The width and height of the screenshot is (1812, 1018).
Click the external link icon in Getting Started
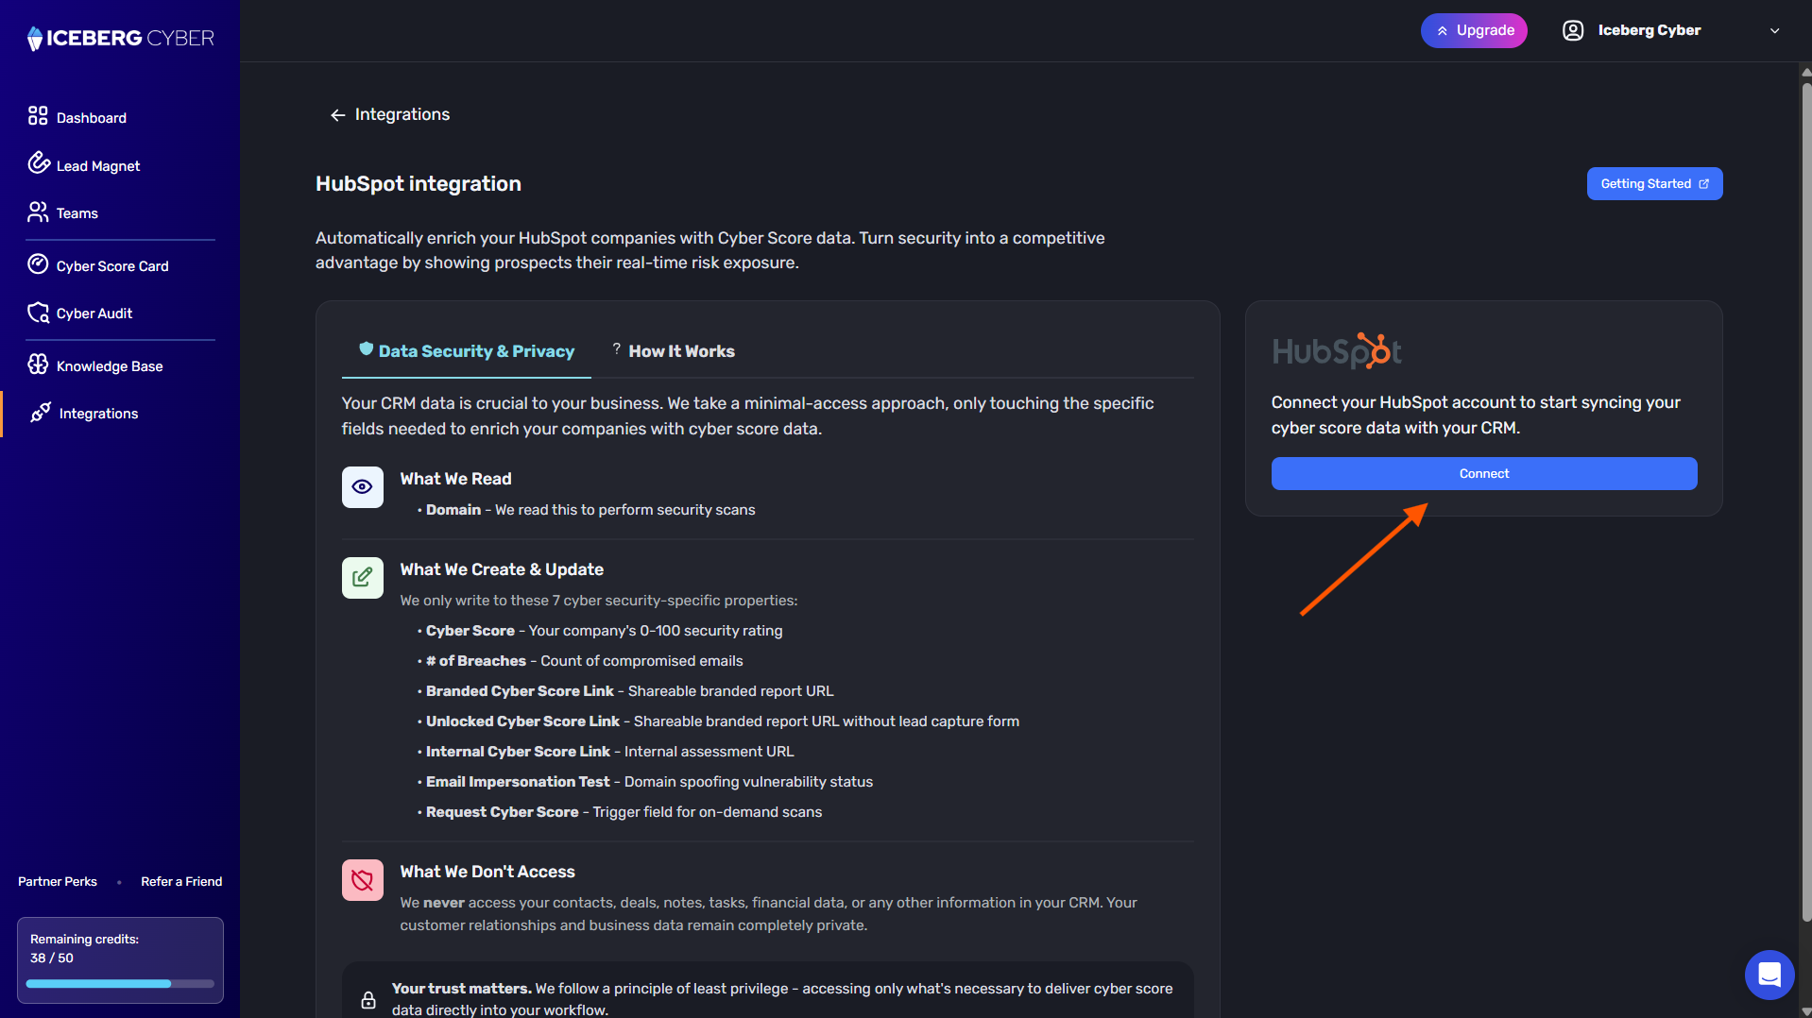tap(1704, 184)
